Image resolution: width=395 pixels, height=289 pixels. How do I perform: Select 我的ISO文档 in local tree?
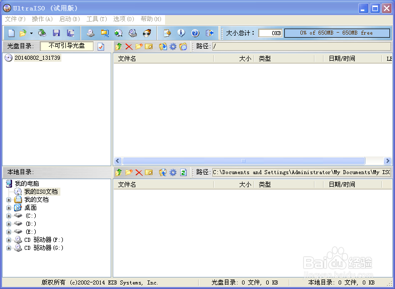(x=41, y=192)
